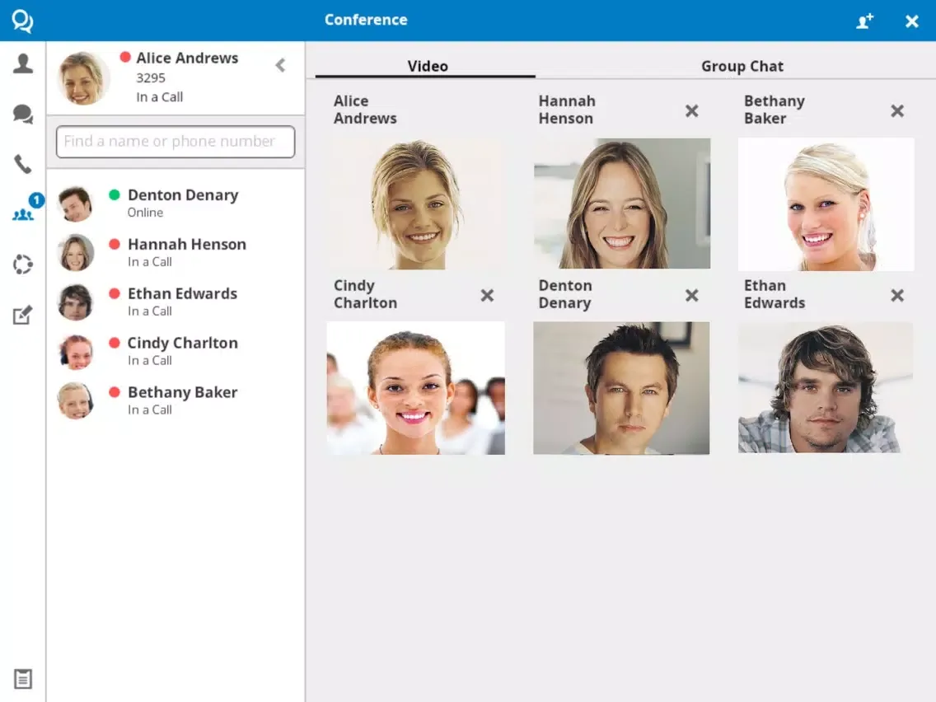Open the circular status sidebar icon

pyautogui.click(x=23, y=264)
